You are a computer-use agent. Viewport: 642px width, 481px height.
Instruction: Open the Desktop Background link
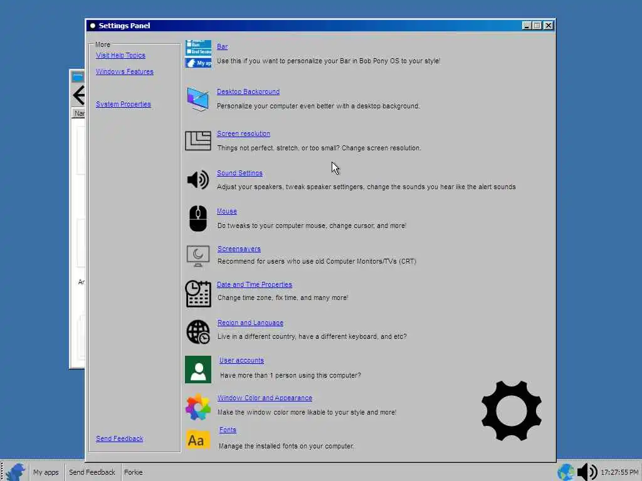coord(248,91)
